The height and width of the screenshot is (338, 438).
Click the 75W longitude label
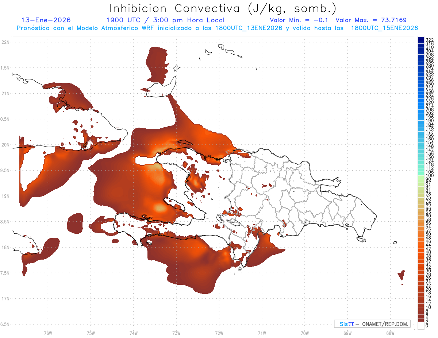(91, 333)
